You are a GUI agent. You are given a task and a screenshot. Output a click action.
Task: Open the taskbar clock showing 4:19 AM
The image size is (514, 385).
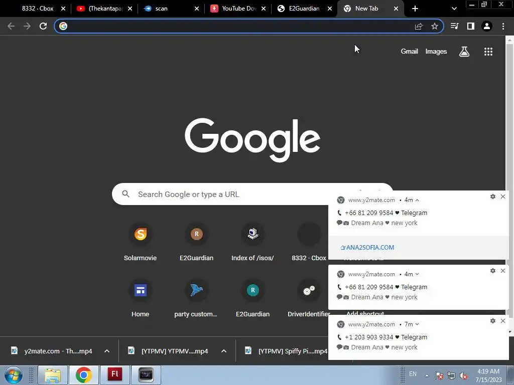(x=488, y=375)
